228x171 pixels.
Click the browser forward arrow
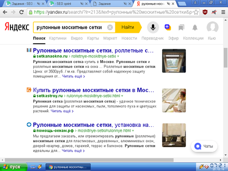[13, 12]
